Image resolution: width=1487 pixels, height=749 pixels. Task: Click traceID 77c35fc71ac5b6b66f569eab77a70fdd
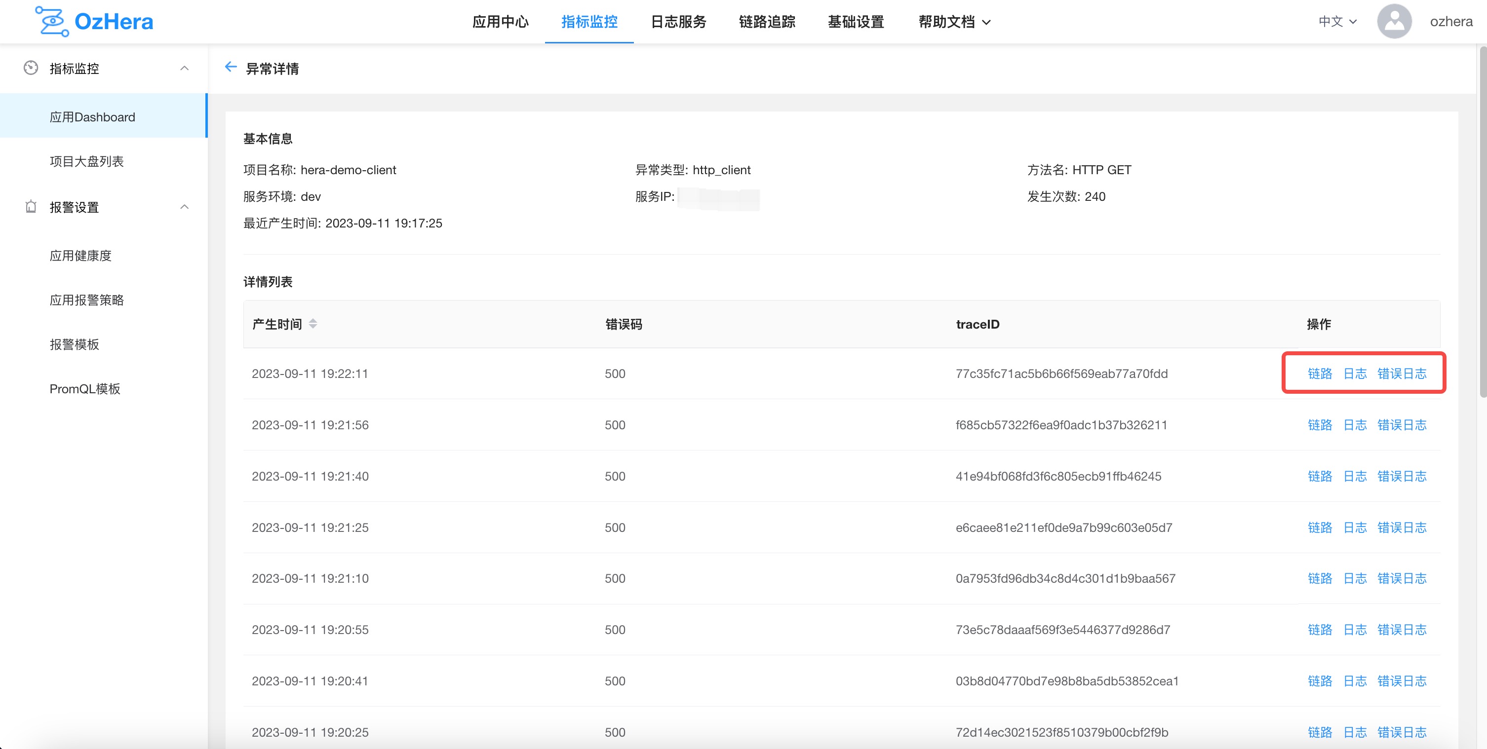click(1061, 374)
